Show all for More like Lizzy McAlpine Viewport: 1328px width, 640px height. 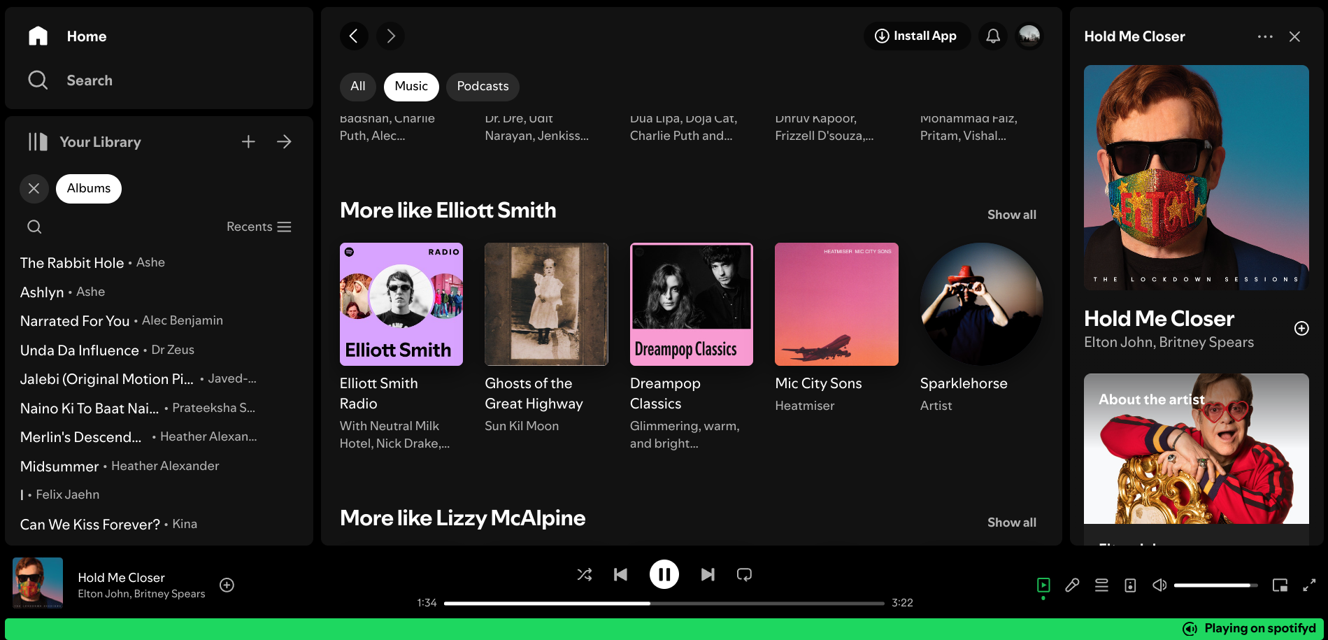tap(1011, 522)
